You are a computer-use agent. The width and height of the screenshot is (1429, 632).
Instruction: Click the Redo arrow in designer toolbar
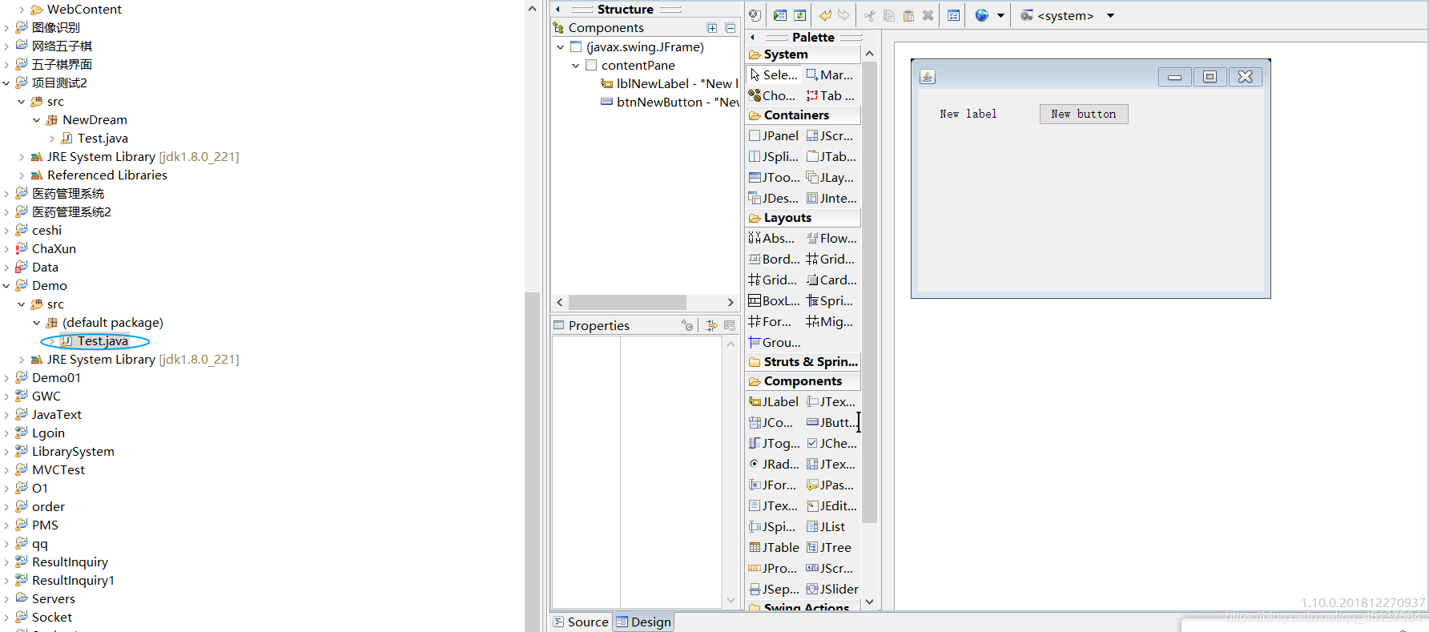click(844, 15)
